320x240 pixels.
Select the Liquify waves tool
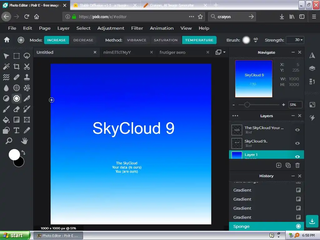[6, 77]
